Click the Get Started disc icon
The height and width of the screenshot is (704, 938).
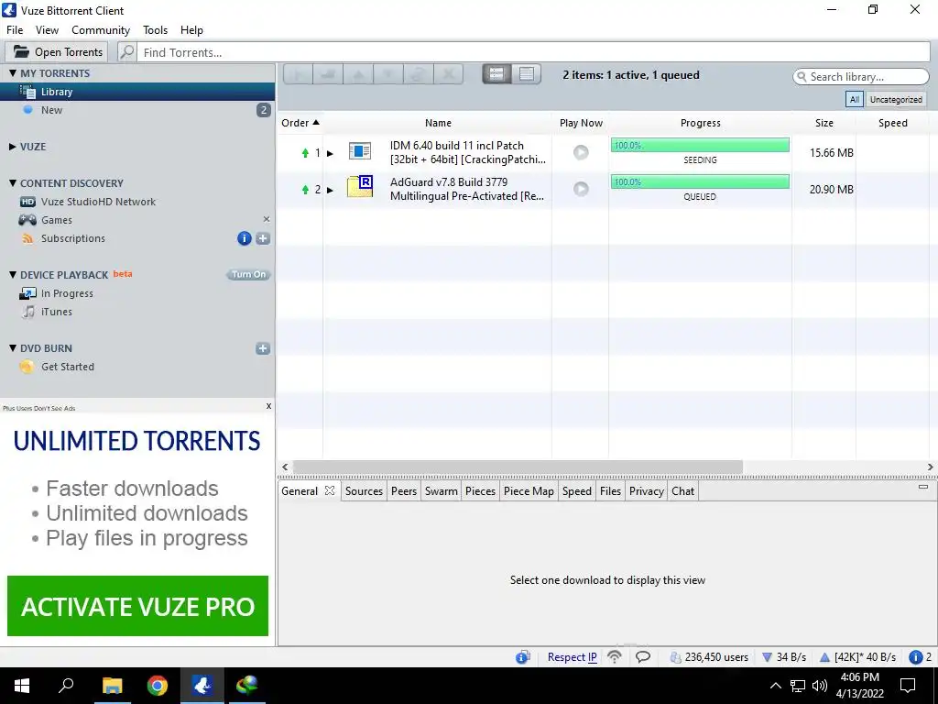(27, 367)
